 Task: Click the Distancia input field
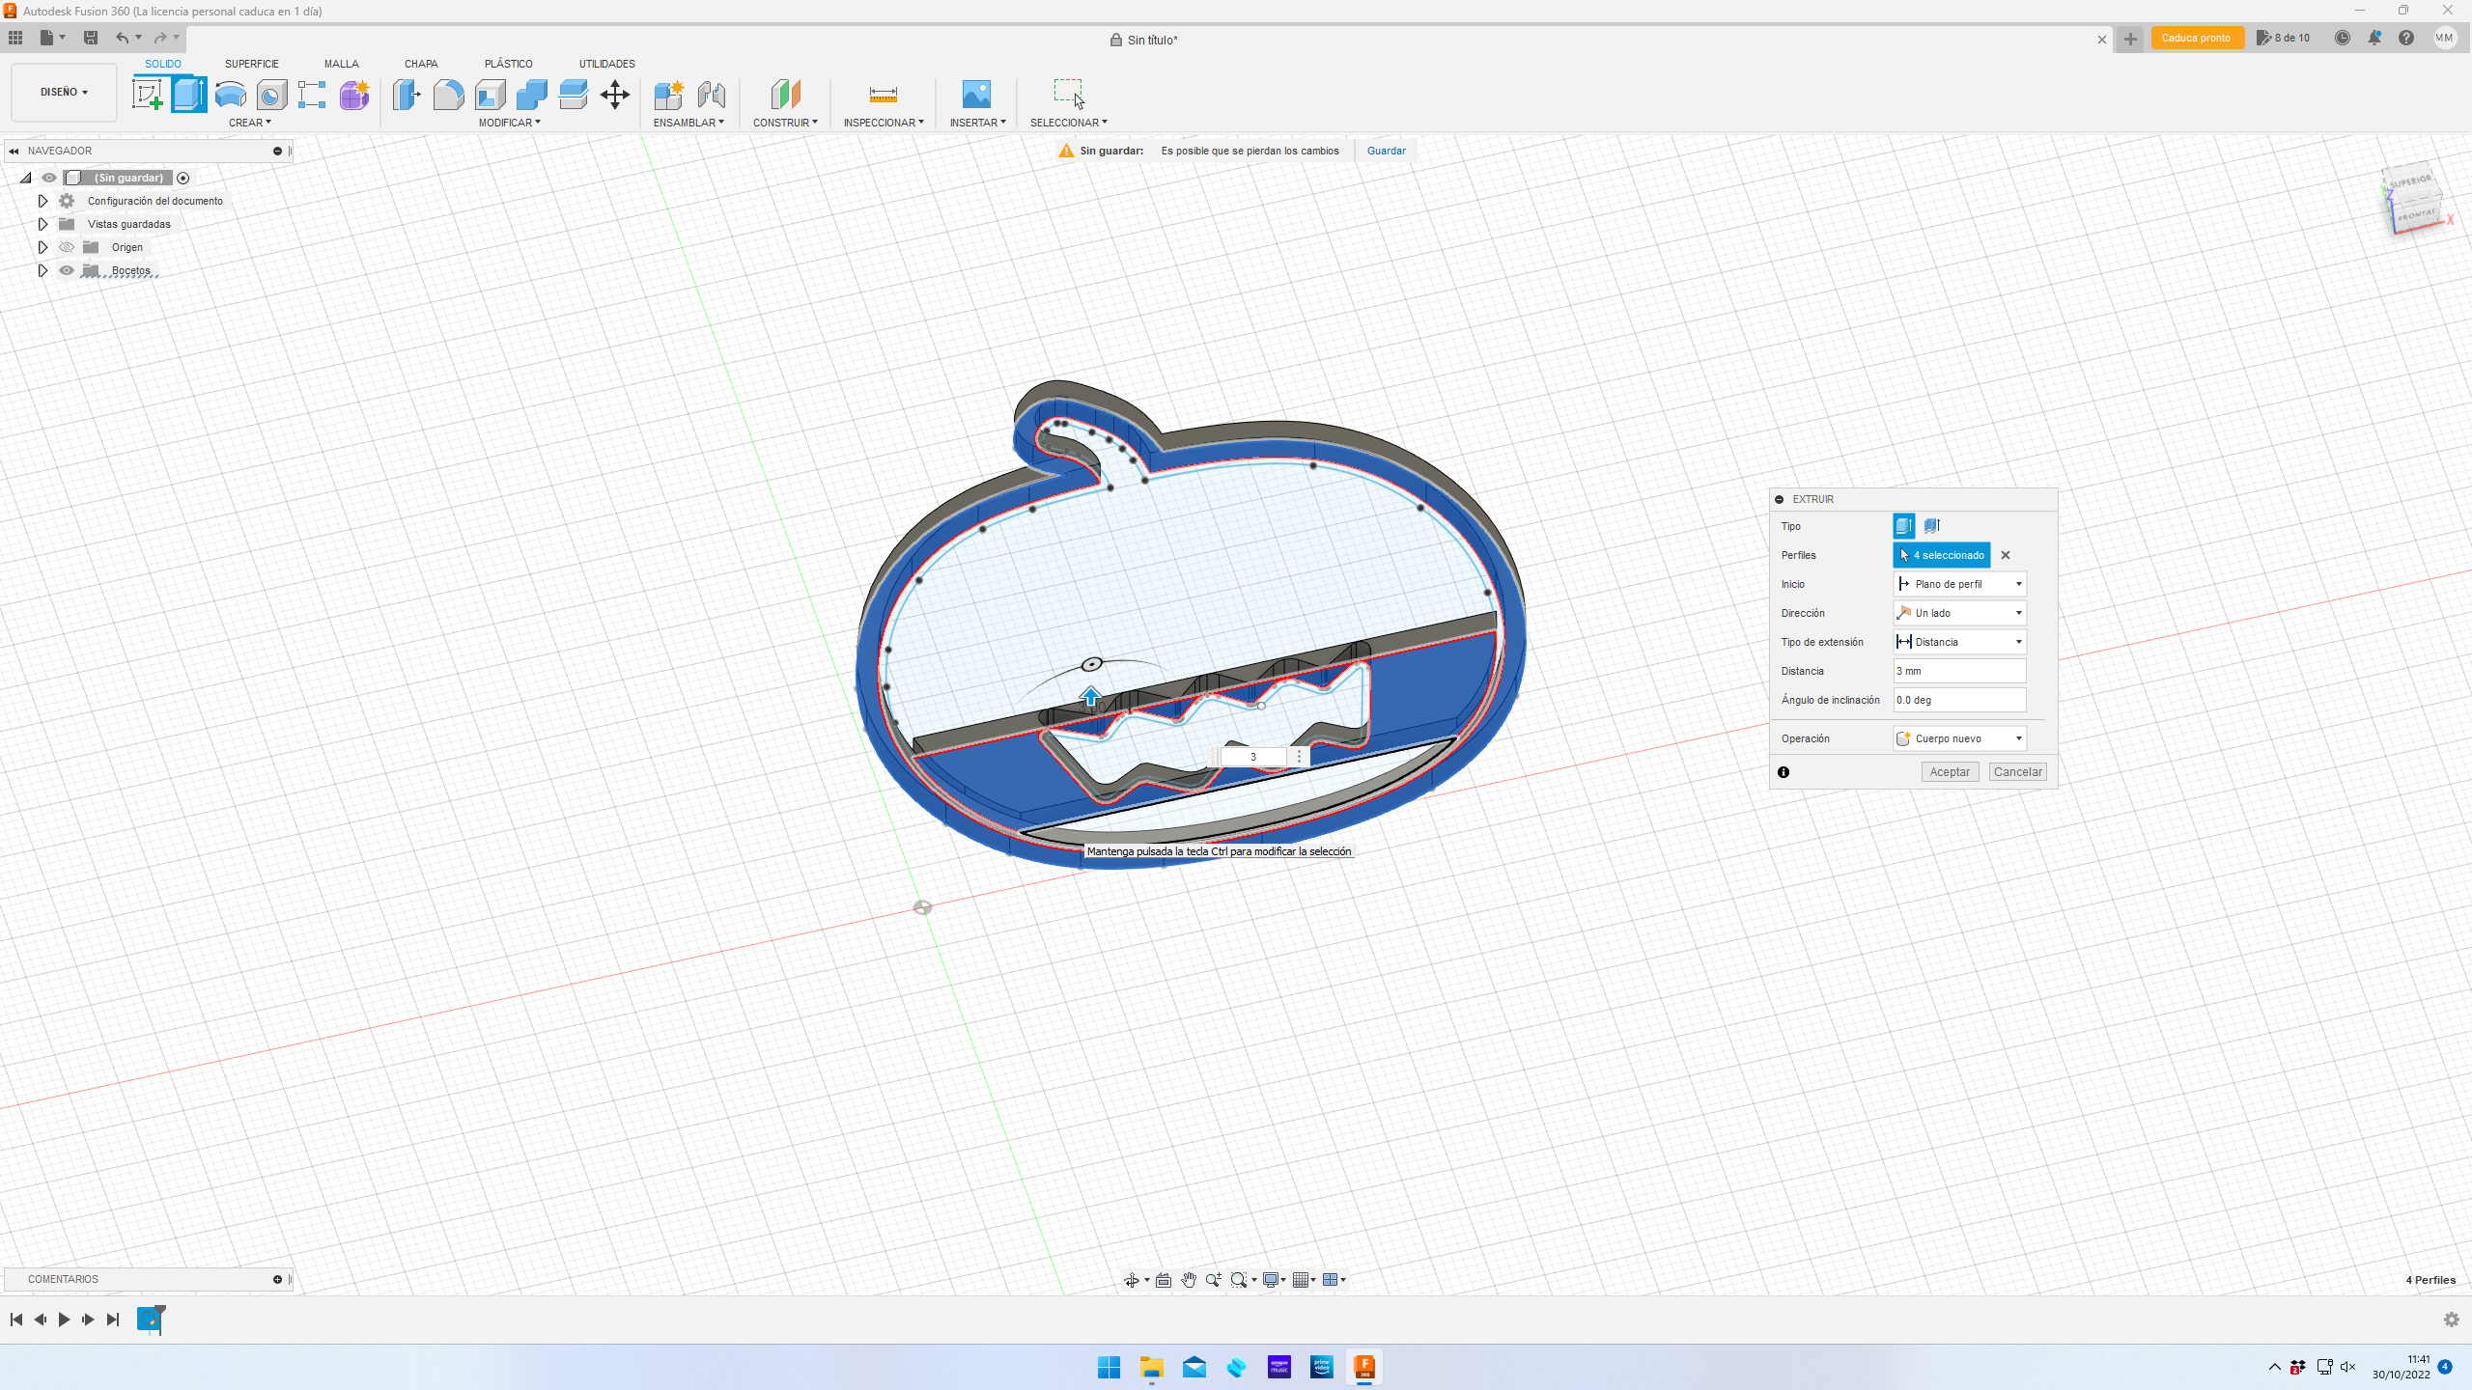click(1958, 671)
